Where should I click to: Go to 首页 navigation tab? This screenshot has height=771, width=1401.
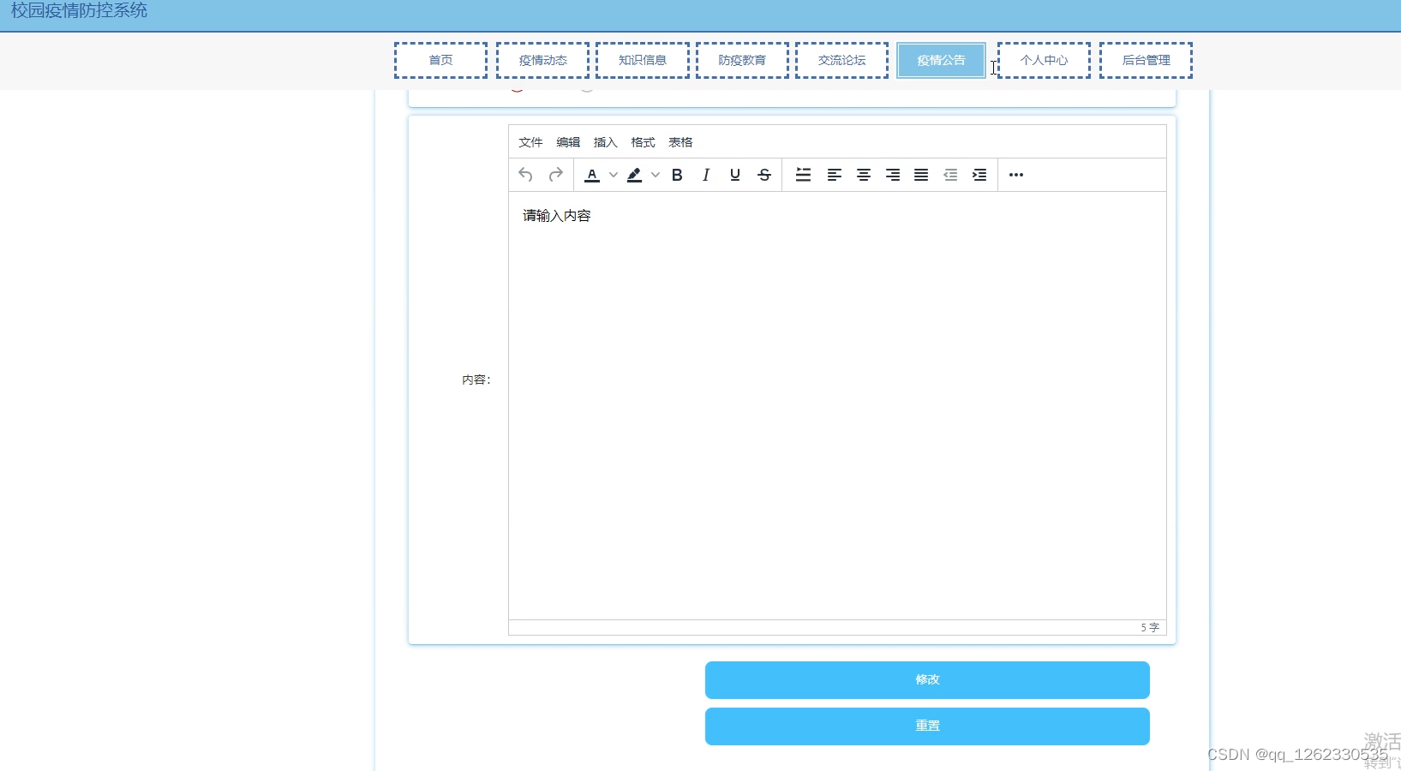(x=440, y=60)
